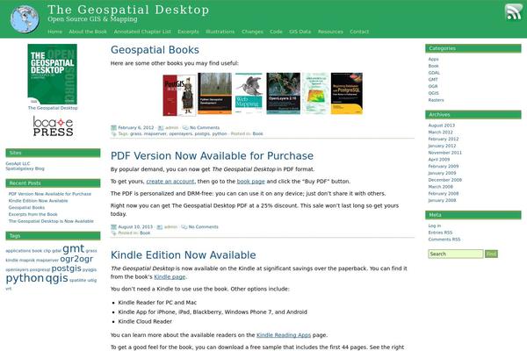Open The Geospatial Desktop caption link under cover
Screen dimensions: 527x351
pos(53,108)
